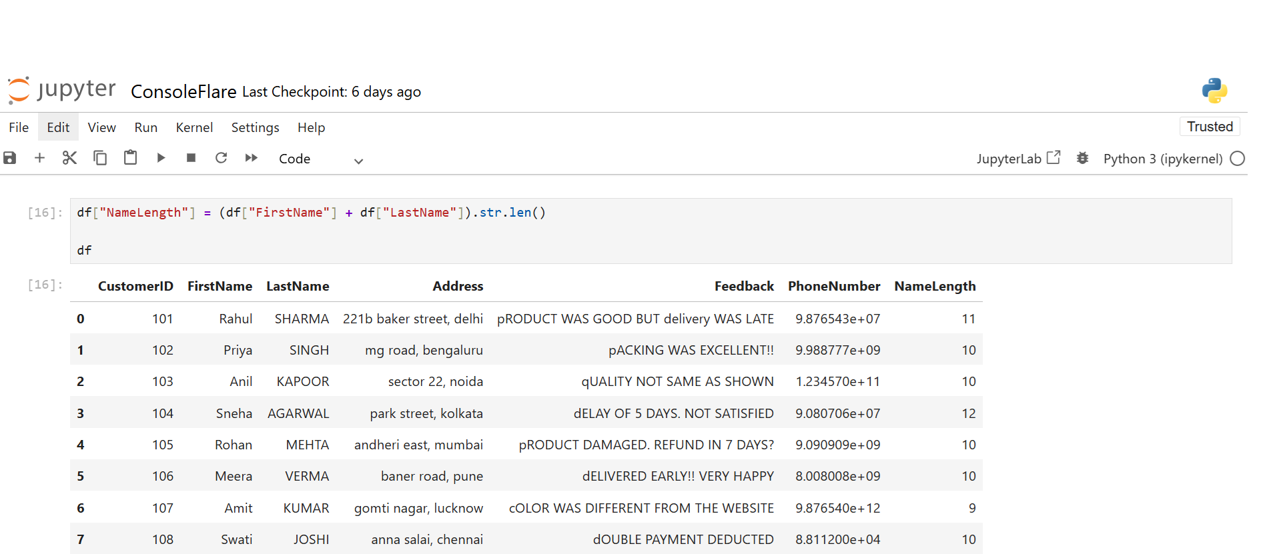Click the 'JOSHI' last name cell
1267x556 pixels.
(x=312, y=539)
